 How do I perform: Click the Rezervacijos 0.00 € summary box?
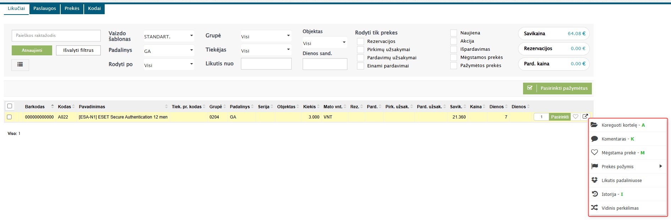pyautogui.click(x=554, y=49)
